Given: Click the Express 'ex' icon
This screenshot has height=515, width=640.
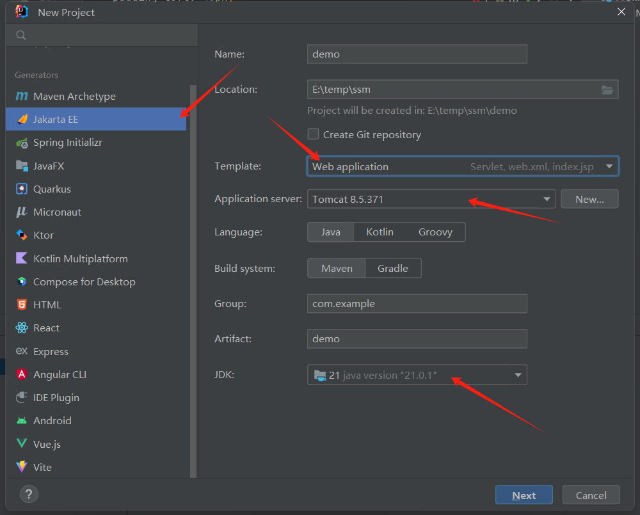Looking at the screenshot, I should [x=22, y=351].
